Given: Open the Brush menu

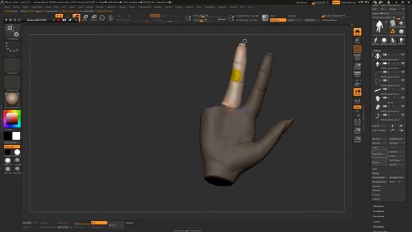Looking at the screenshot, I should pyautogui.click(x=16, y=7).
